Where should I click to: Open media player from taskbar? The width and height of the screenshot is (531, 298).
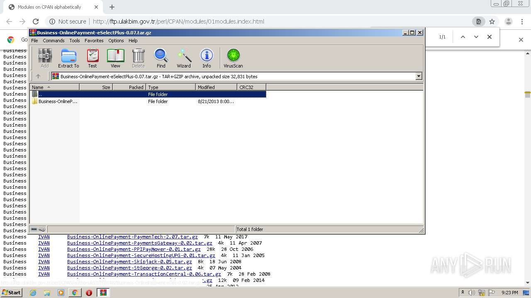click(x=61, y=293)
